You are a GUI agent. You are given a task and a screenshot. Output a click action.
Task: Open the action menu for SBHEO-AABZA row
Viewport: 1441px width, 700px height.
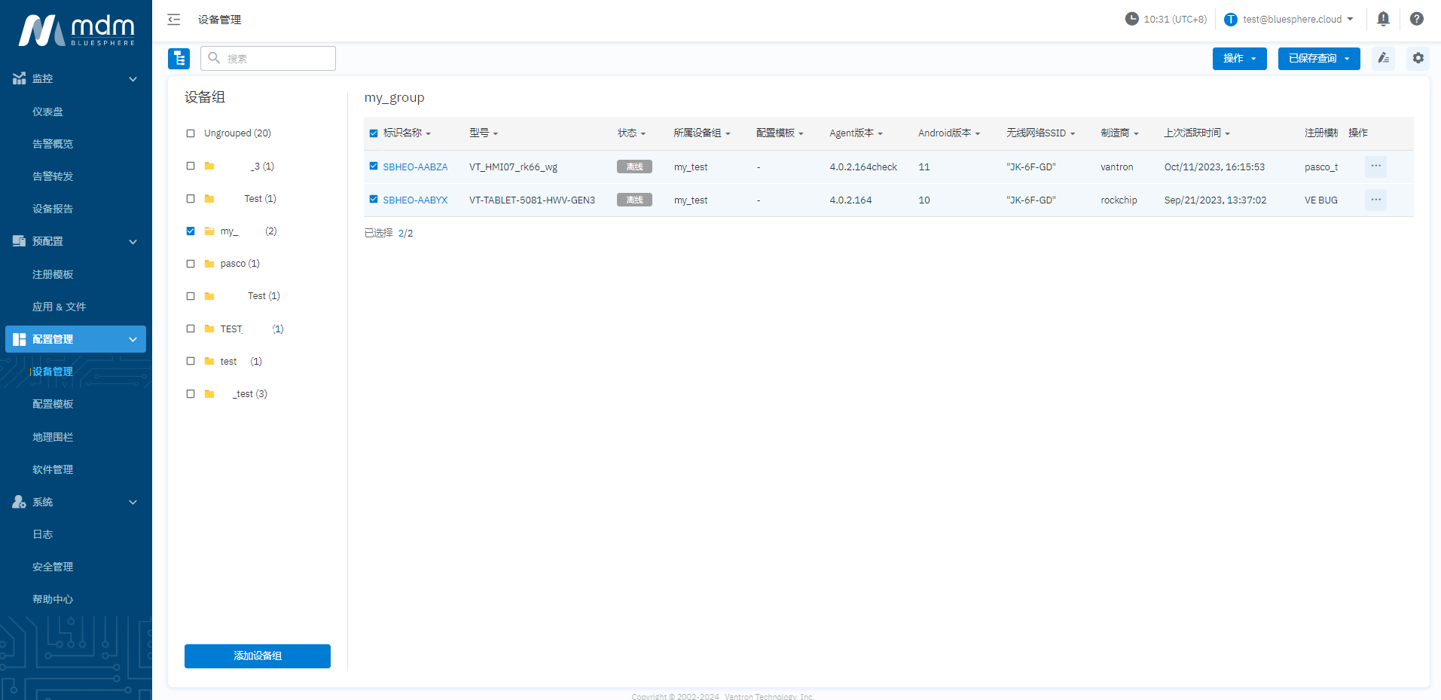(x=1375, y=167)
